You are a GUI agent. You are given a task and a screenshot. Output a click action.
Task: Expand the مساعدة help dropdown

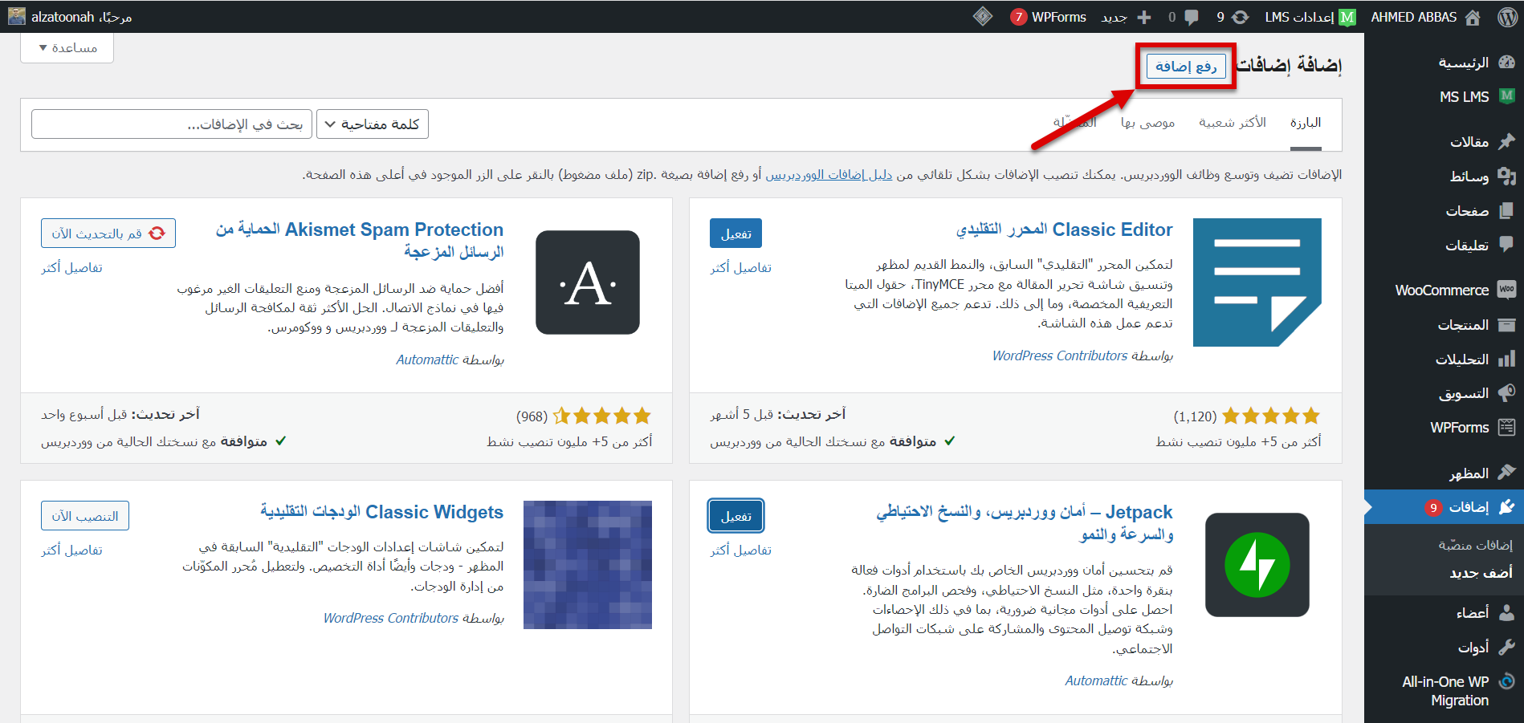pyautogui.click(x=67, y=48)
